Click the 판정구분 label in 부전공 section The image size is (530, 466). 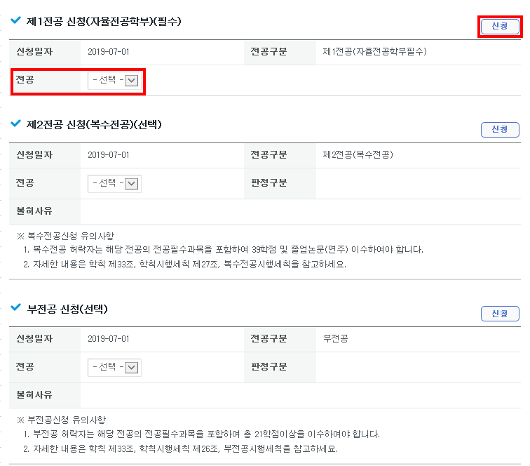(269, 366)
